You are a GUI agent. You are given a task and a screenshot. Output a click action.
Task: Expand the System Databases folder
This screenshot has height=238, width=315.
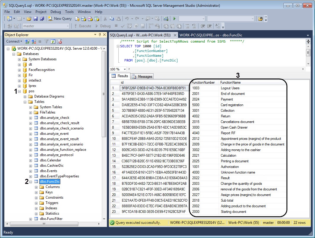20,59
